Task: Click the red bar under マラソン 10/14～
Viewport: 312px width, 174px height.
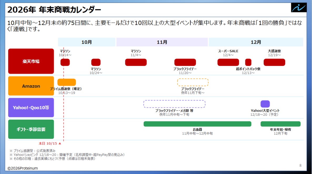Action: (65, 62)
